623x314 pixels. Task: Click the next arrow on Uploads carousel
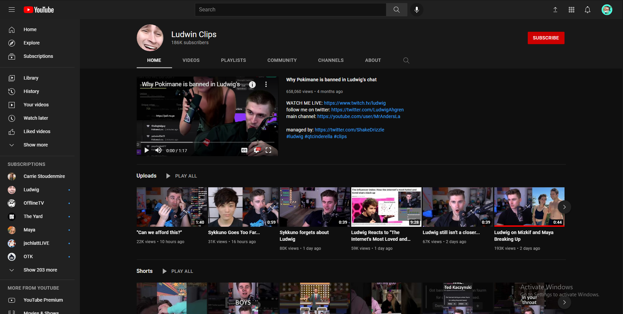564,207
